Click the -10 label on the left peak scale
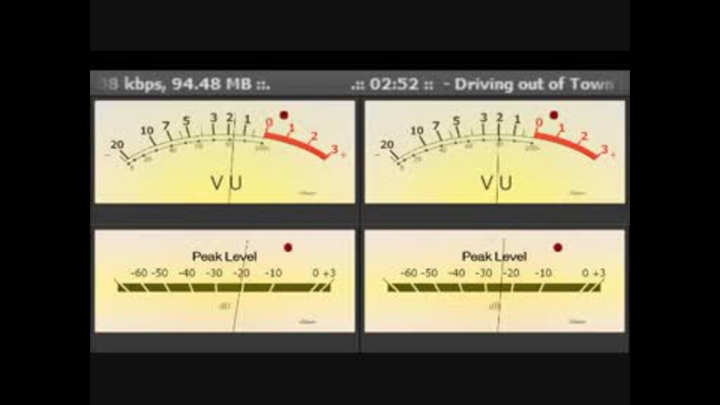Screen dimensions: 720x405 tap(273, 273)
